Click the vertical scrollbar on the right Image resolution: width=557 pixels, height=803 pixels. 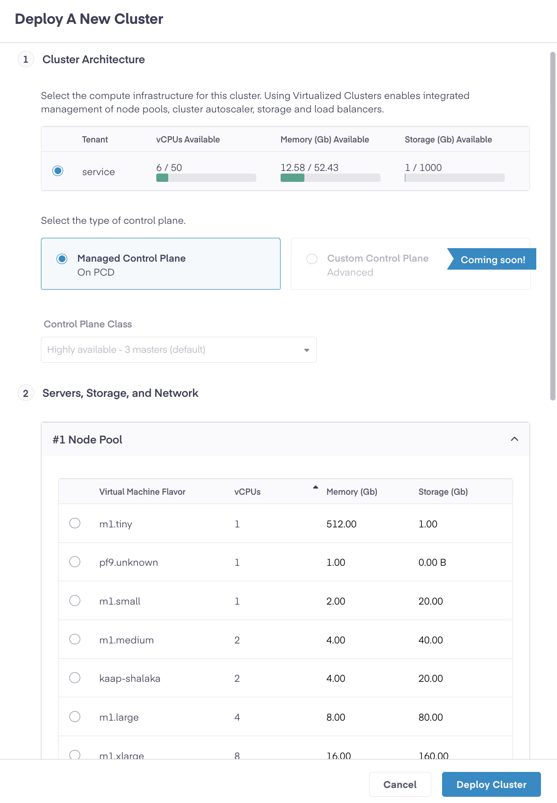[x=552, y=226]
